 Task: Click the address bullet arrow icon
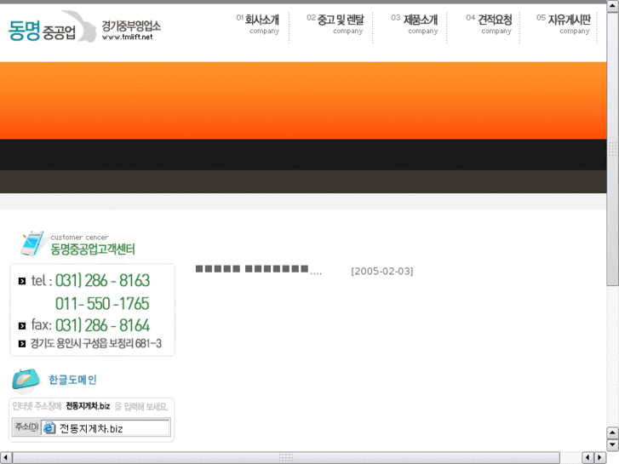pyautogui.click(x=22, y=344)
